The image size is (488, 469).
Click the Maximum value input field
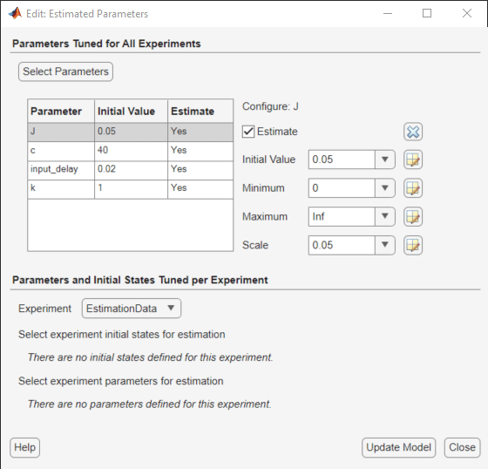342,216
